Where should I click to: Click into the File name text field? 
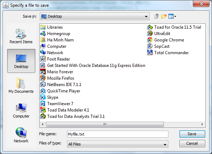point(117,134)
